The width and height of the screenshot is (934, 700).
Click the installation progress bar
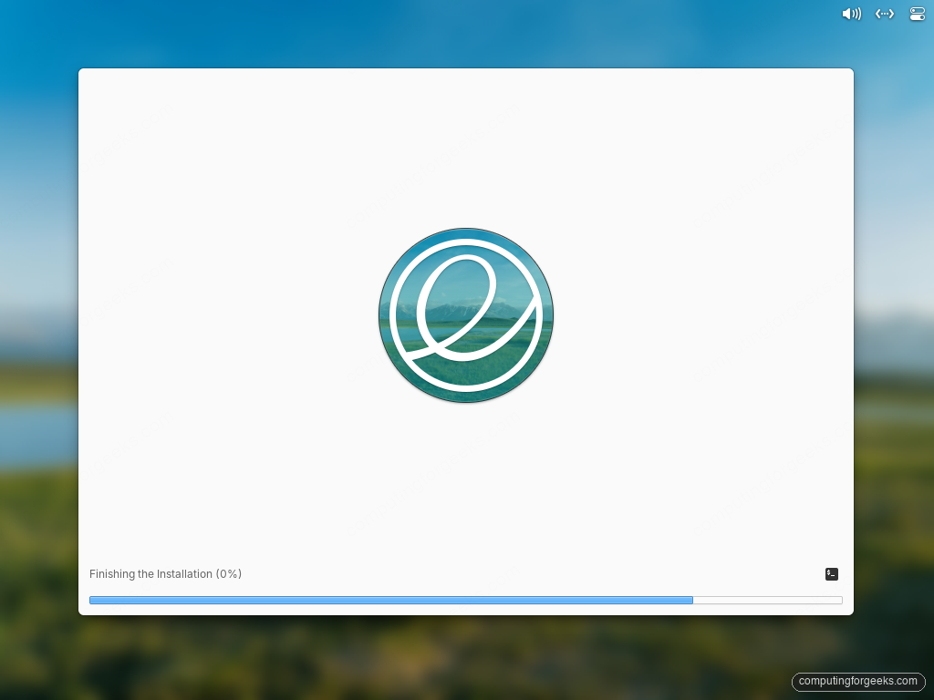click(466, 600)
